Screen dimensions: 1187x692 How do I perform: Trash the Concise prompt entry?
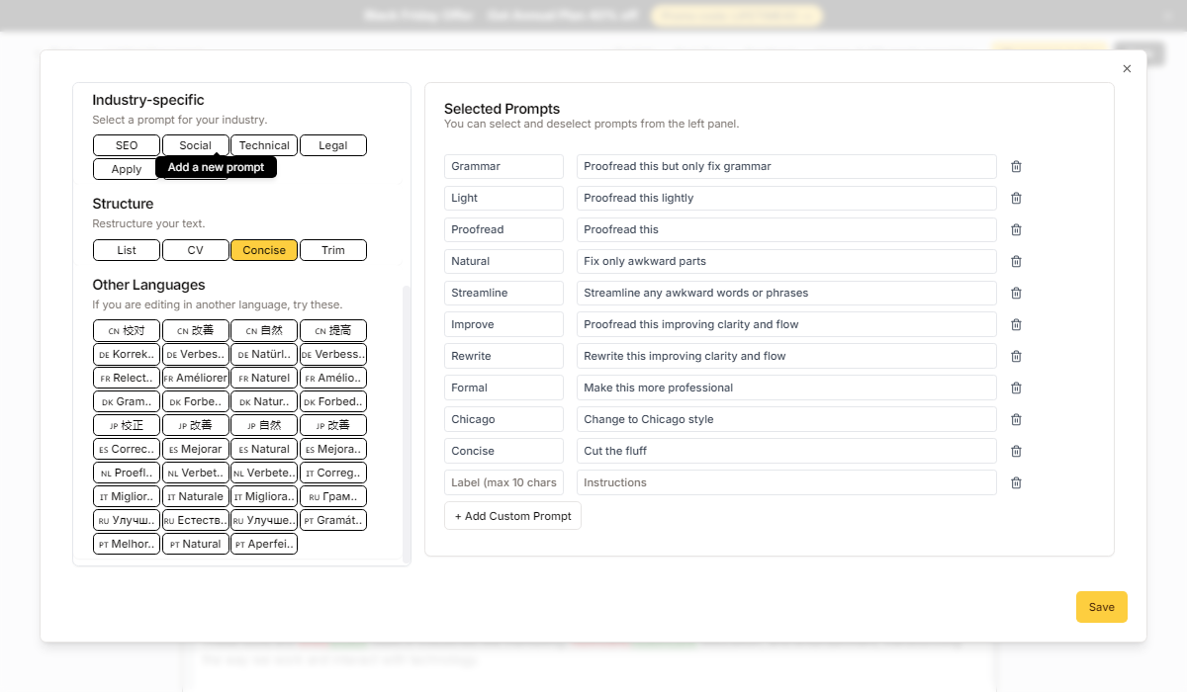(1016, 452)
